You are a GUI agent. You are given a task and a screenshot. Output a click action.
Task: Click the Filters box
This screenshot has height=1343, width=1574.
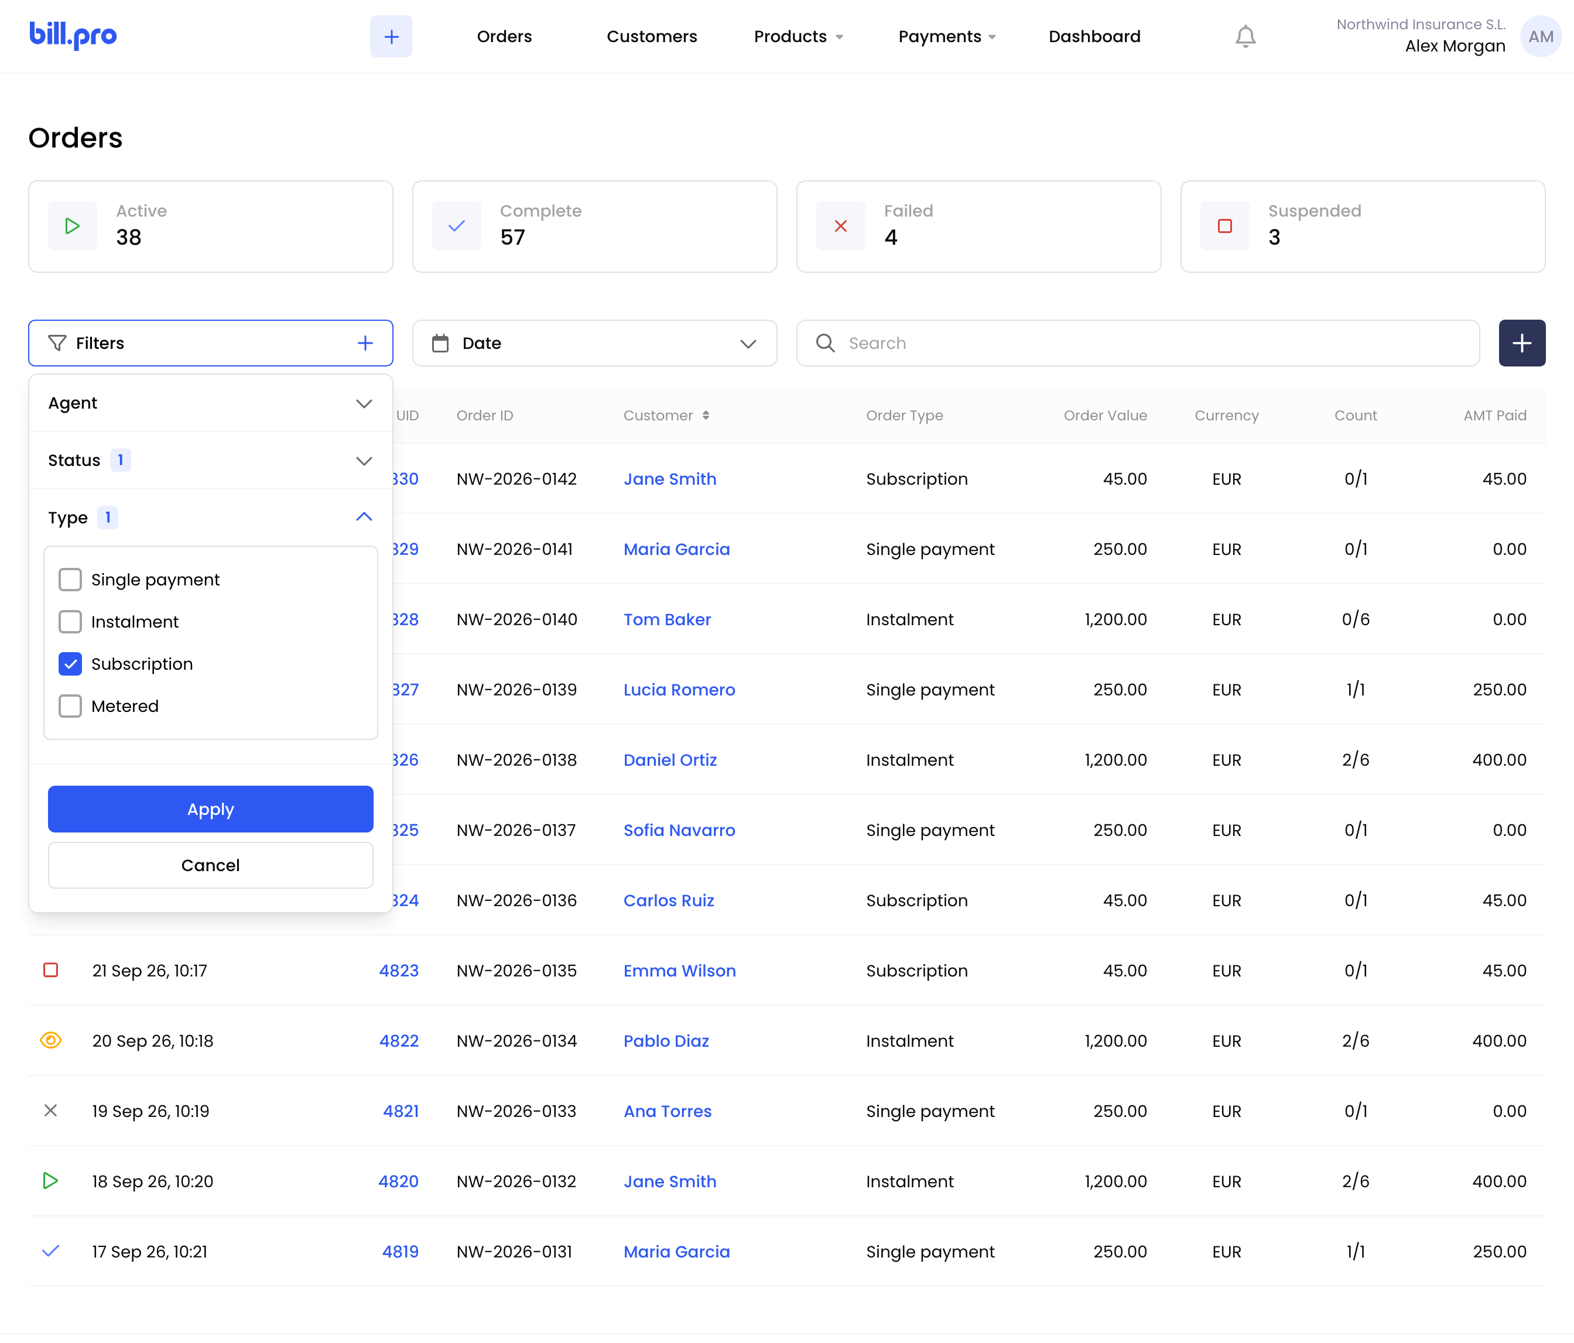tap(210, 343)
